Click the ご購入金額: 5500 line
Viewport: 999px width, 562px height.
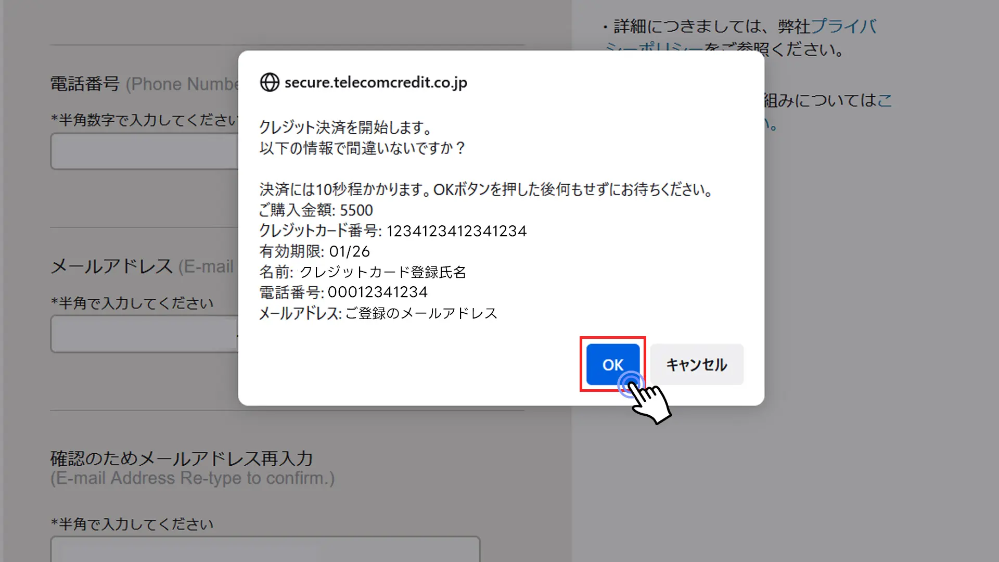click(x=316, y=210)
